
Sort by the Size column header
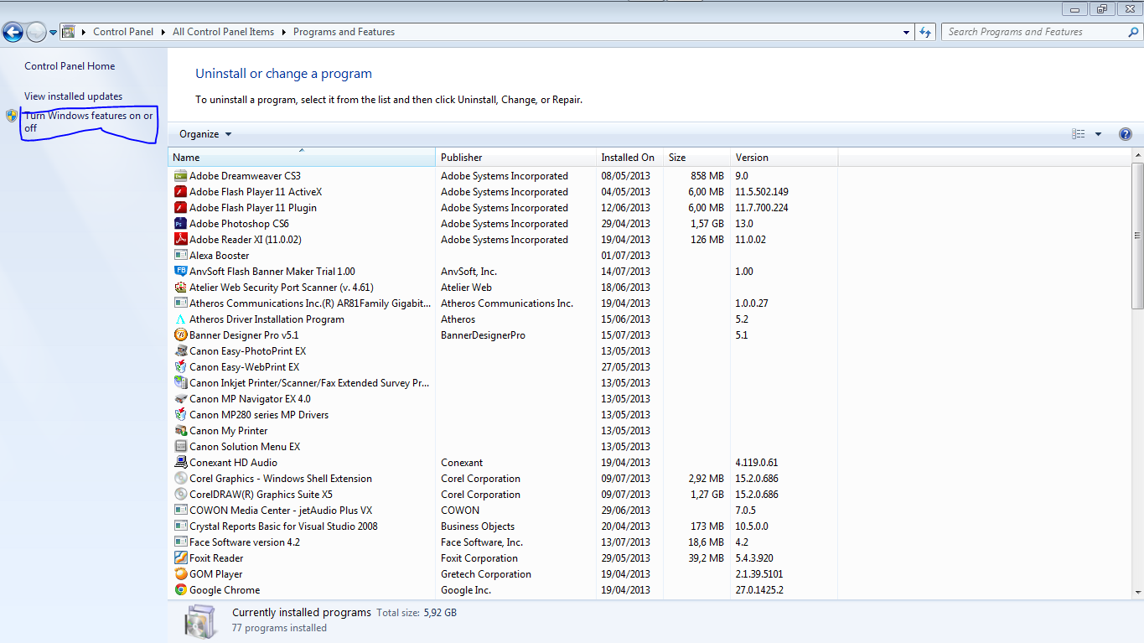[x=696, y=158]
